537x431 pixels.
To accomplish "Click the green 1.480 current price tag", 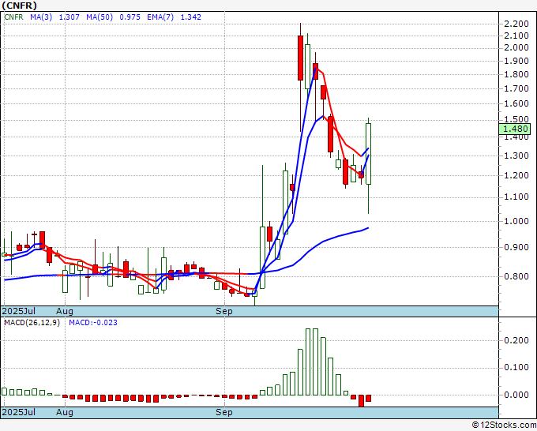I will [514, 129].
